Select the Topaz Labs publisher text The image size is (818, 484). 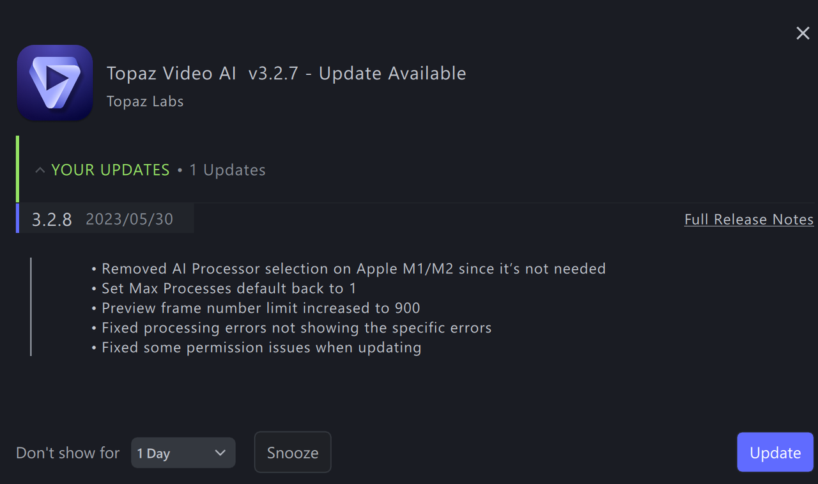[x=145, y=101]
